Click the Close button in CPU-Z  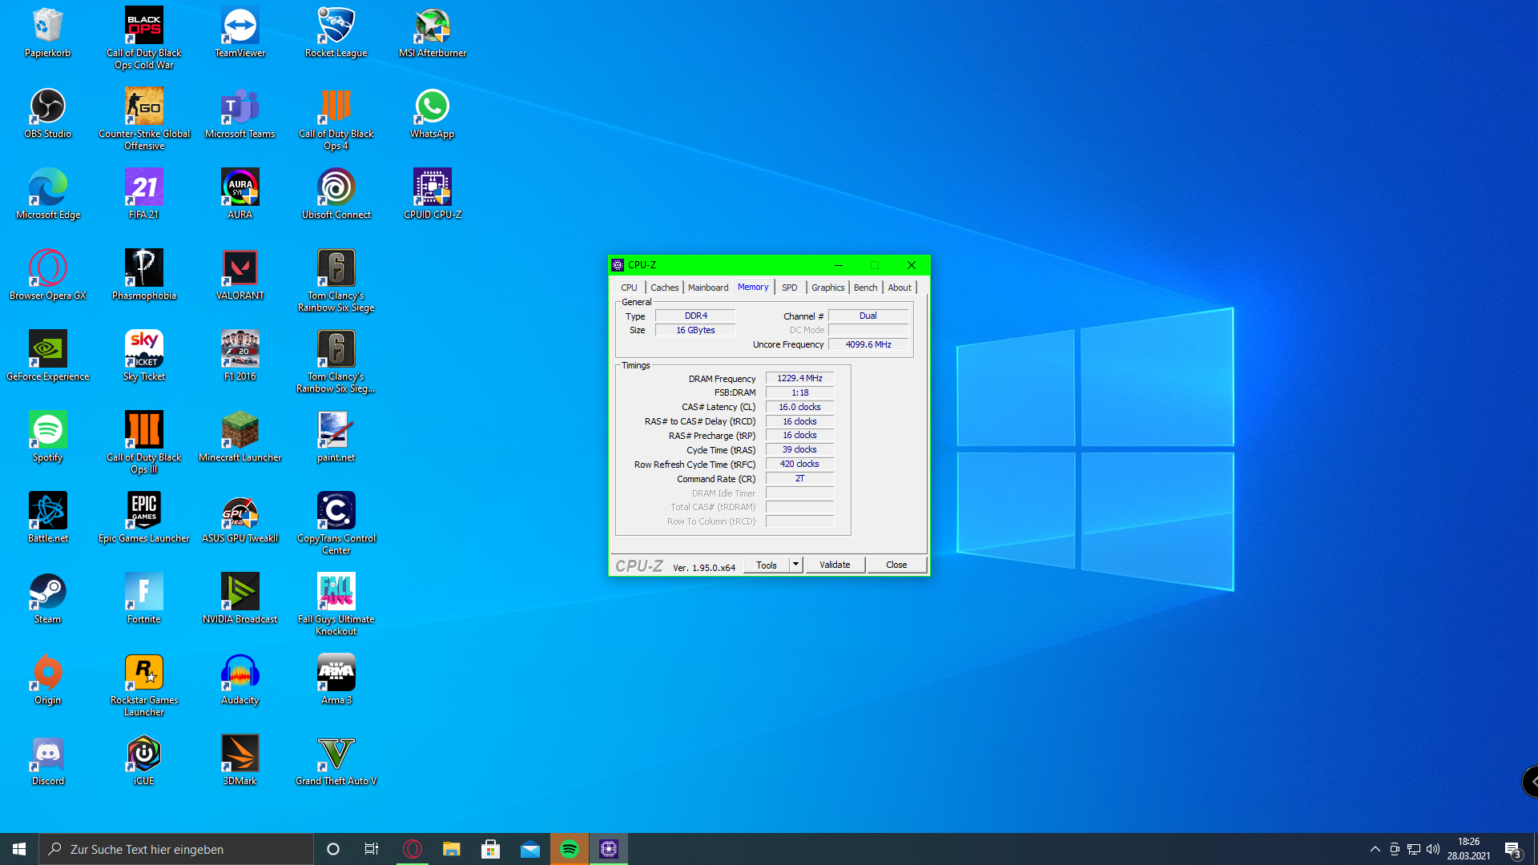click(896, 565)
